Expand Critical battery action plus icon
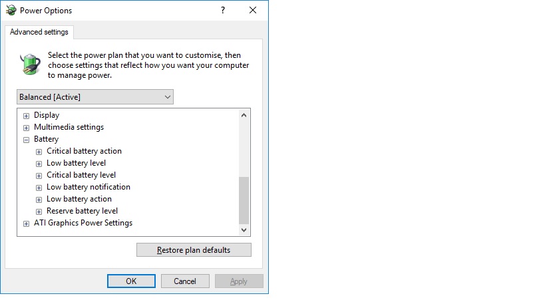Viewport: 545px width, 306px height. coord(39,152)
